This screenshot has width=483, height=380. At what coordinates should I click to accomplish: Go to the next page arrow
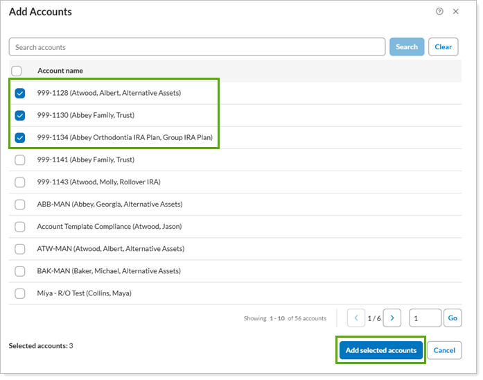coord(392,318)
